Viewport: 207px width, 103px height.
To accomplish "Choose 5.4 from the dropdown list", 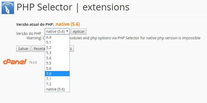I will click(57, 58).
